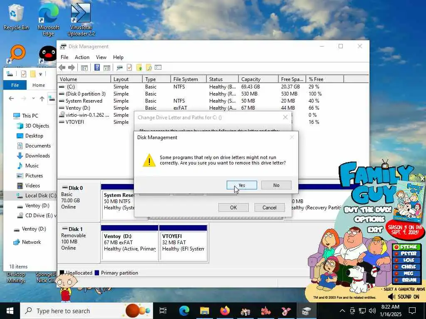
Task: Open the volume control in system tray
Action: 372,311
